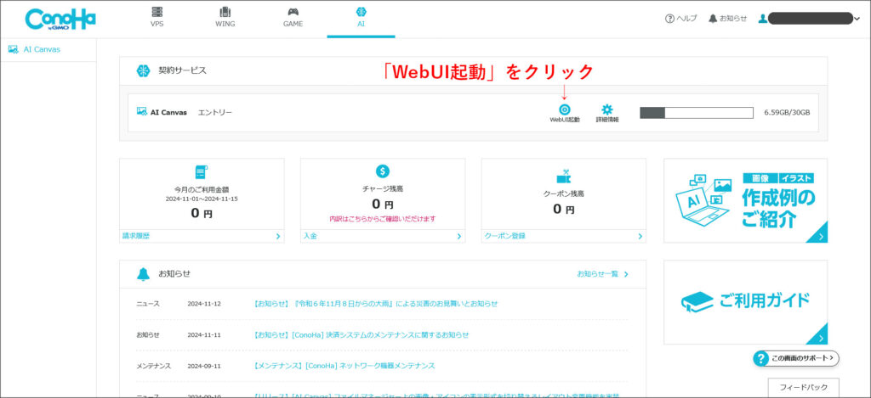Click the arrow beside 入金
871x398 pixels.
click(x=458, y=236)
